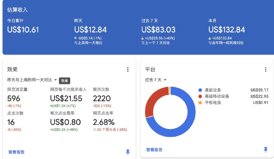Viewport: 274px width, 159px height.
Task: Click the US$0.91 tablet revenue value
Action: [x=261, y=103]
